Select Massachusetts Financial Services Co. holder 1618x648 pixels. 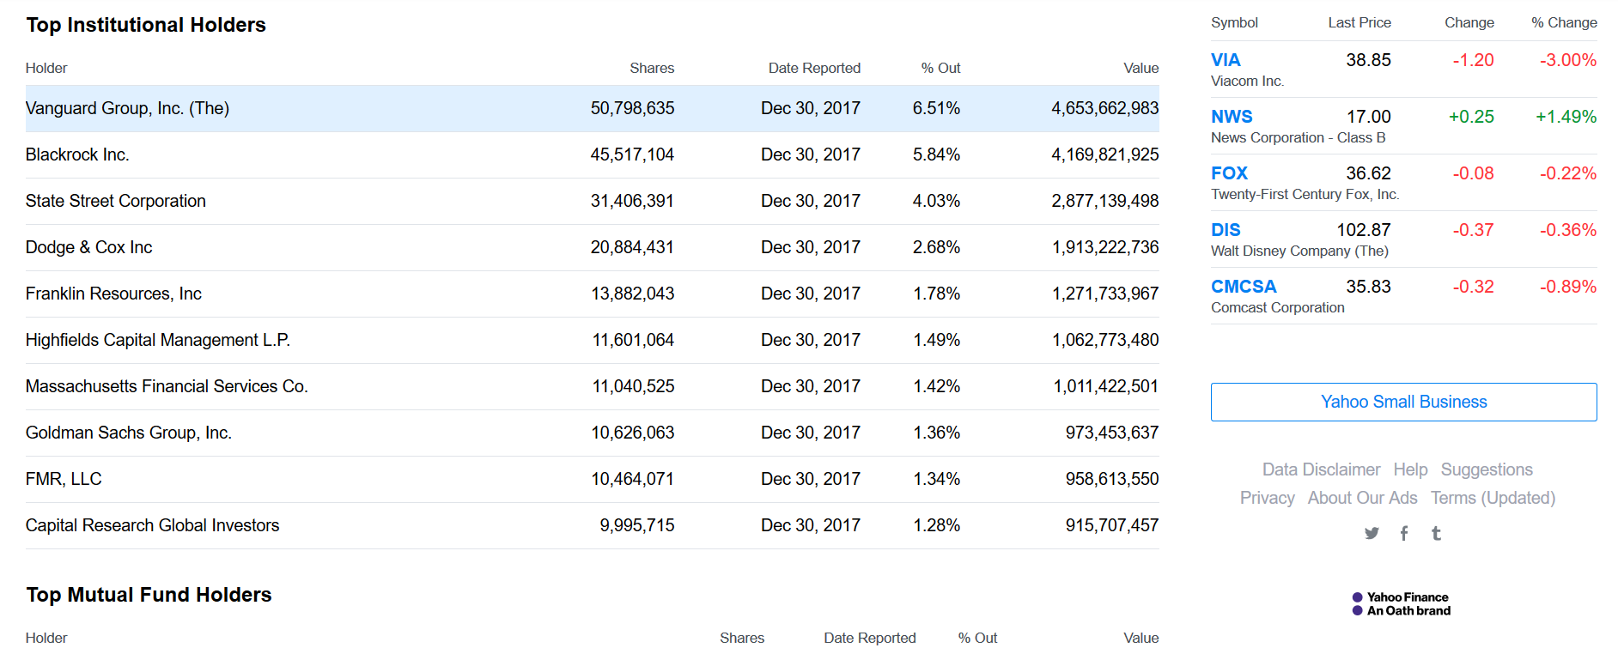coord(167,386)
